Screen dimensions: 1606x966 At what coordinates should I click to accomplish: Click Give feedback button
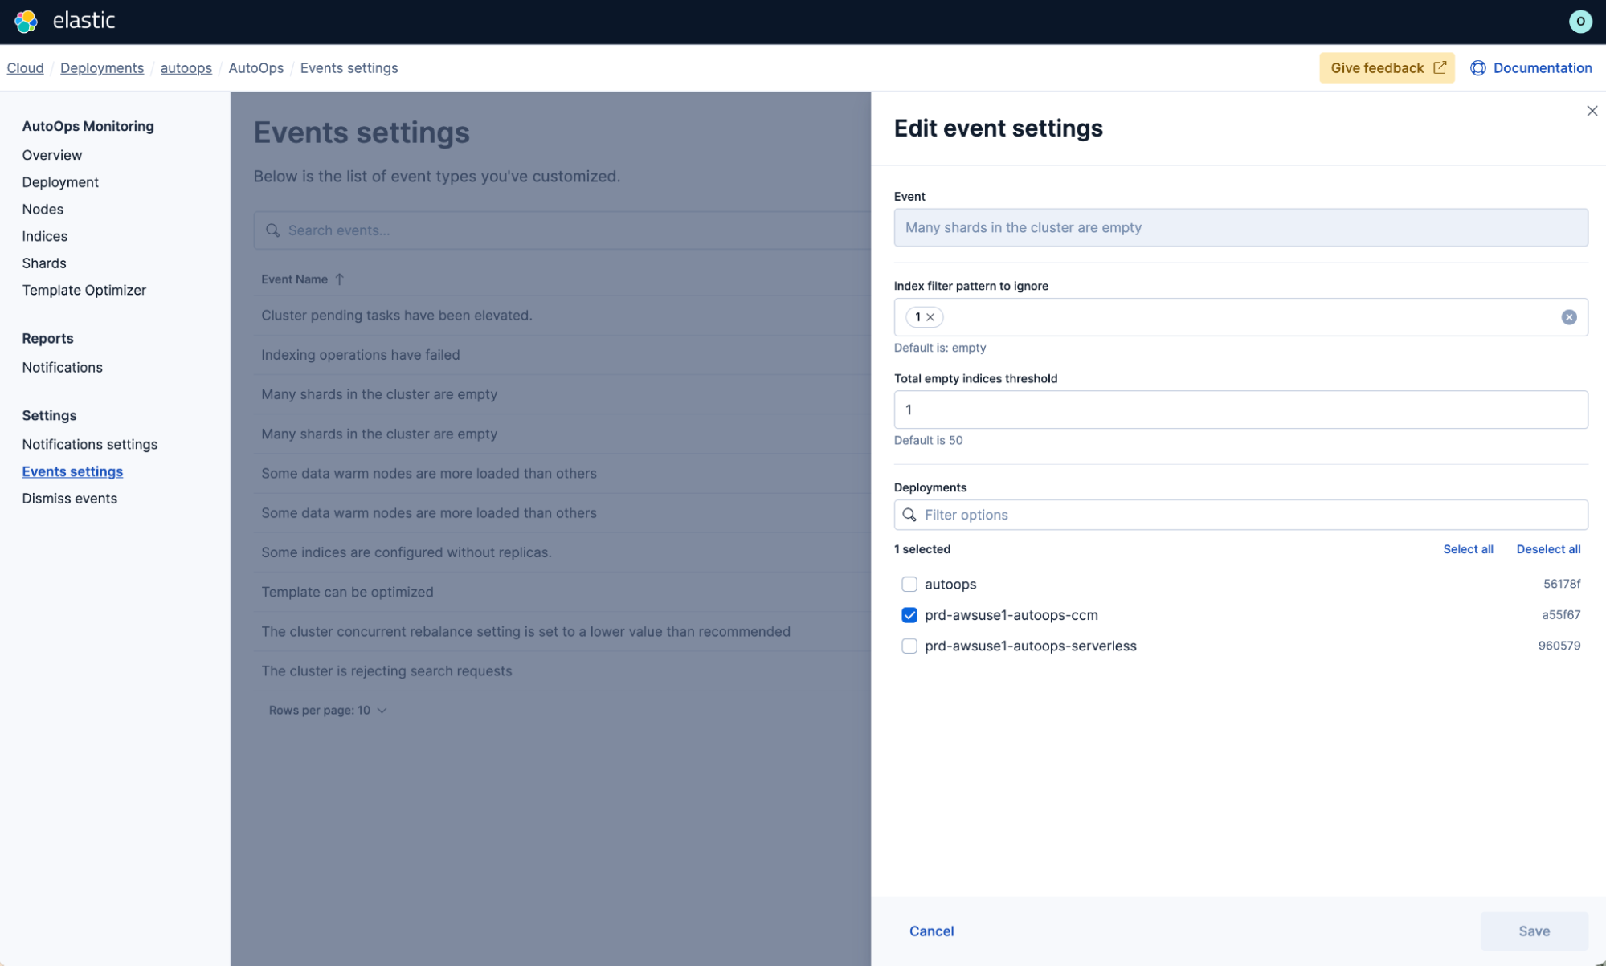click(1387, 68)
